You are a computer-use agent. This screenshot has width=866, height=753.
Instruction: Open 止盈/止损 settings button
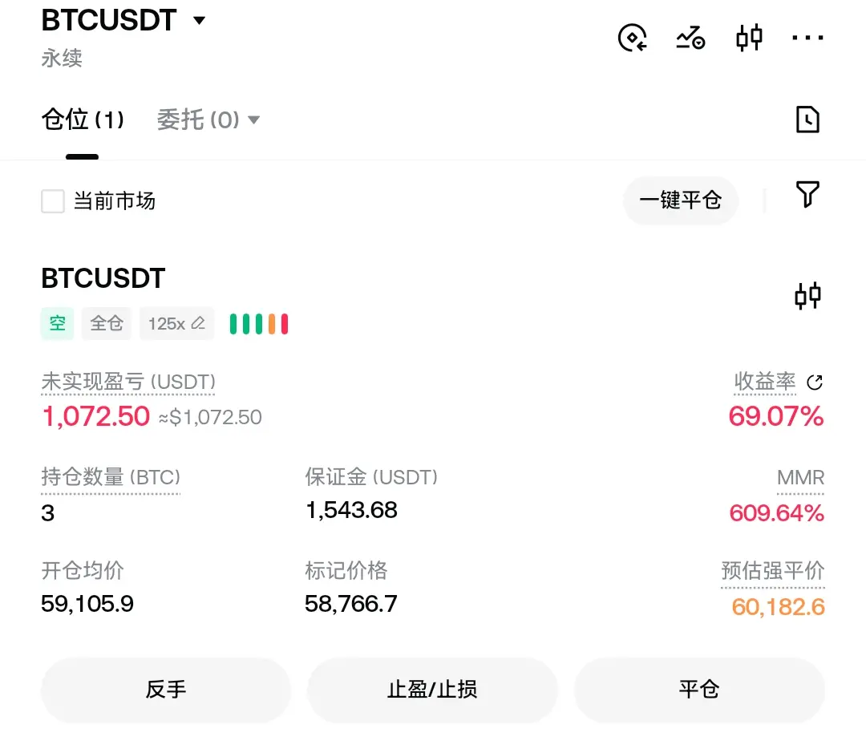pos(432,690)
